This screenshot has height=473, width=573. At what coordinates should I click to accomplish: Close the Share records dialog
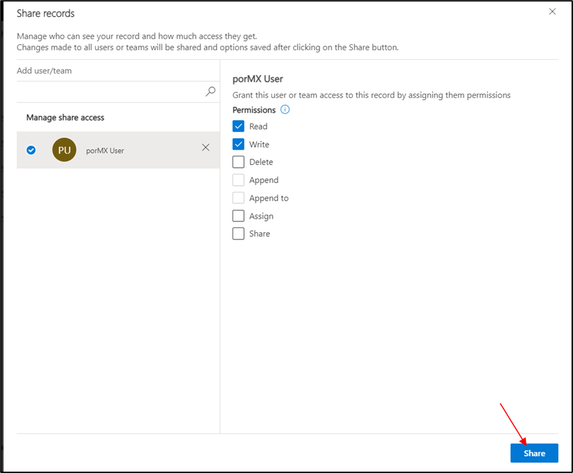(x=552, y=11)
